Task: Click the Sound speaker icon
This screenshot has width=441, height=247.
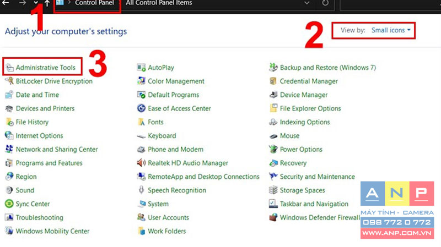Action: click(x=9, y=190)
